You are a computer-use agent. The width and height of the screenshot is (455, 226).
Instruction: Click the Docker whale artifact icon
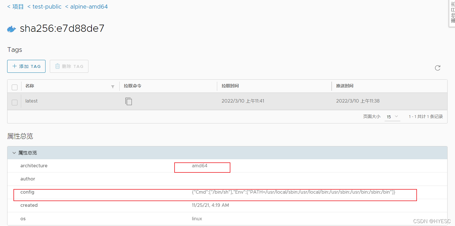click(x=11, y=29)
